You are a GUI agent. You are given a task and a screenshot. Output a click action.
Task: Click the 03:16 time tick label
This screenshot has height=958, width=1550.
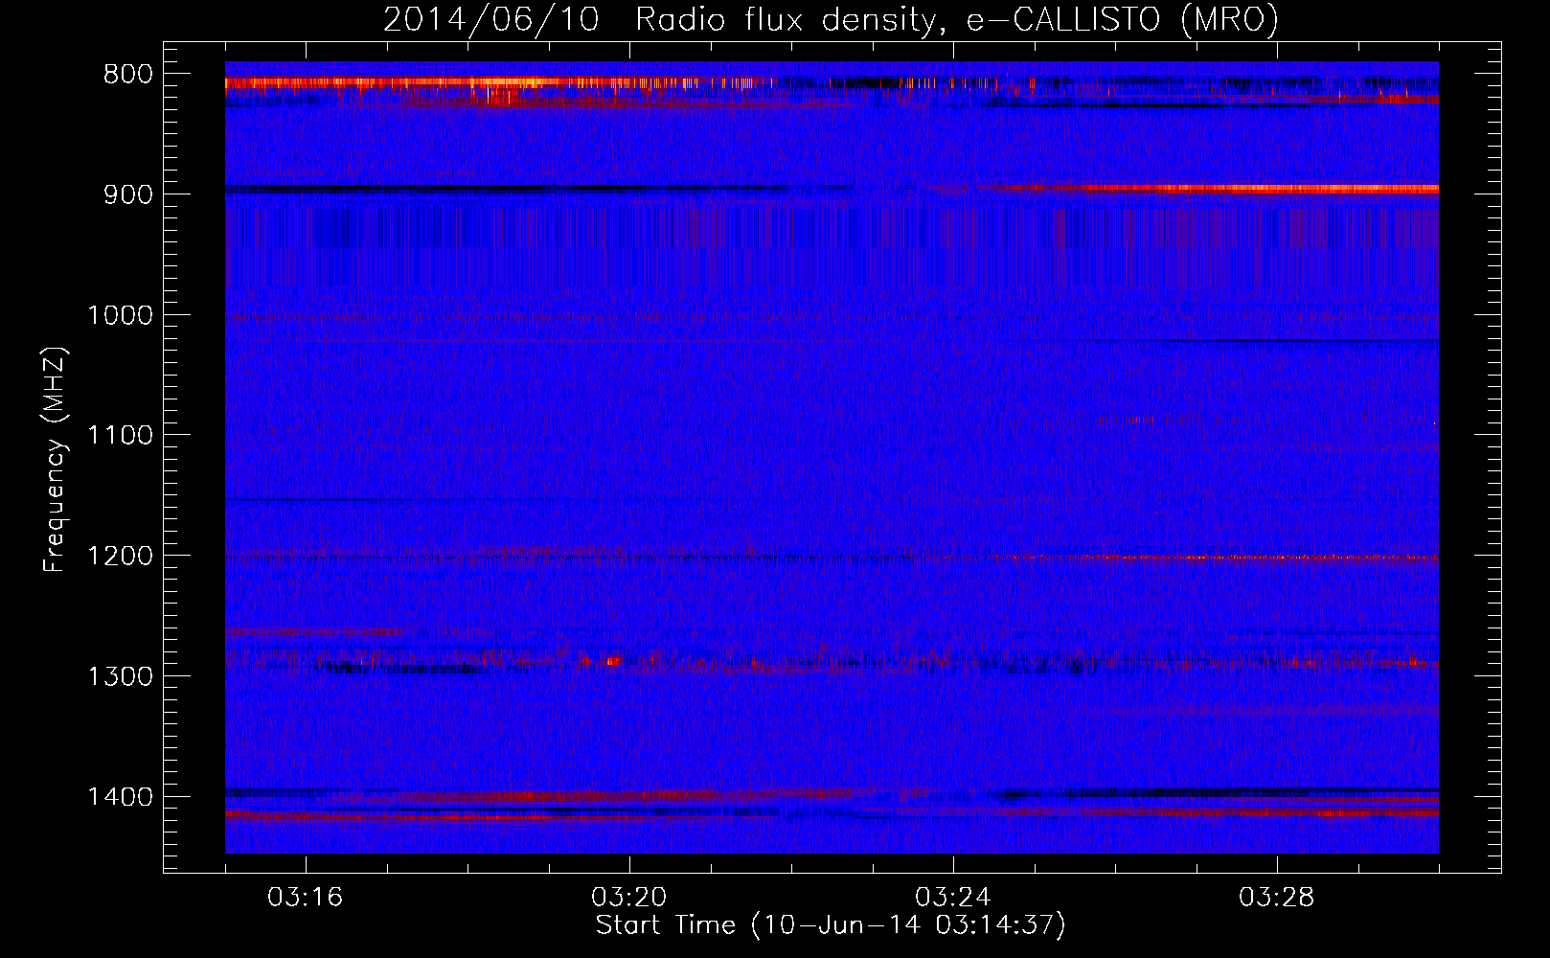[x=306, y=898]
